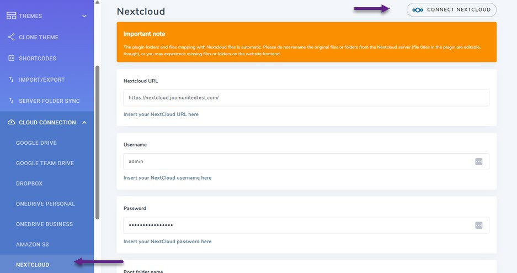Screen dimensions: 517x273
Task: Click the sidebar vertical scrollbar
Action: point(98,143)
